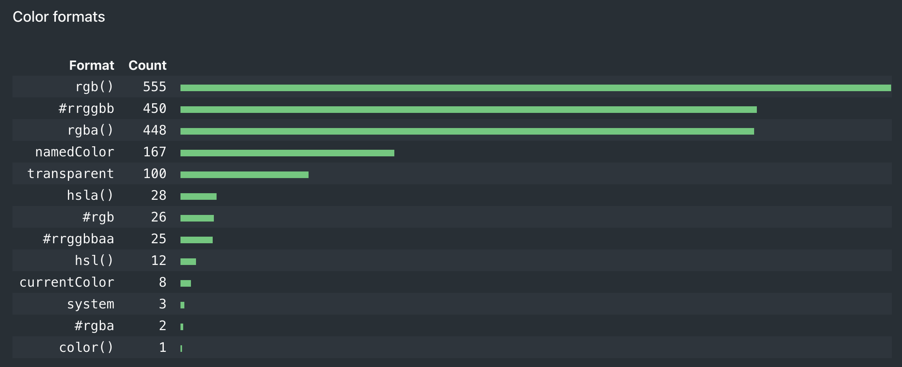Click the #rgba format label

(94, 326)
